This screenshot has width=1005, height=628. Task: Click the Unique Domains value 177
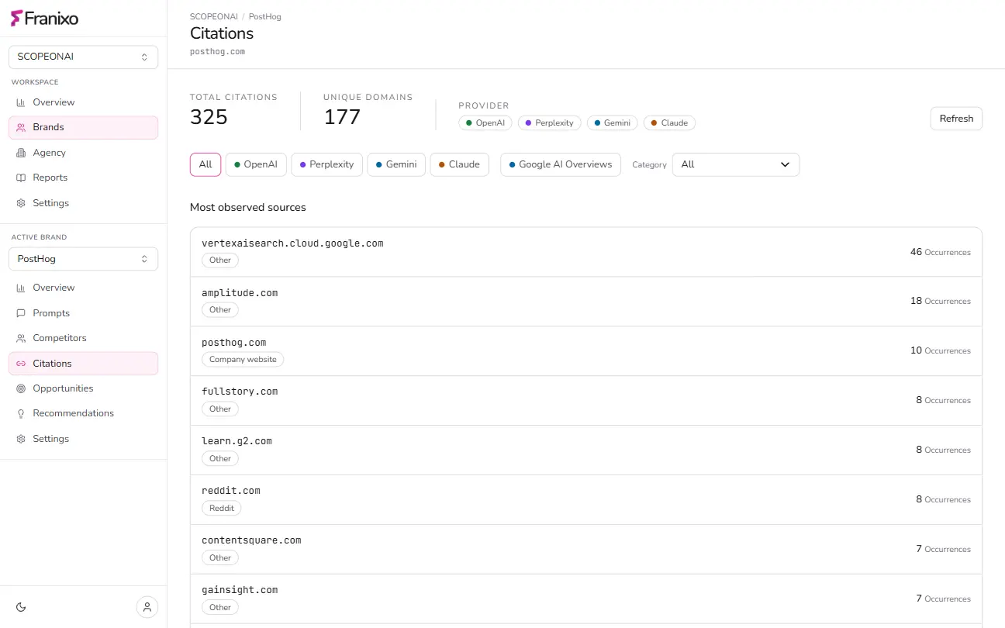click(342, 117)
